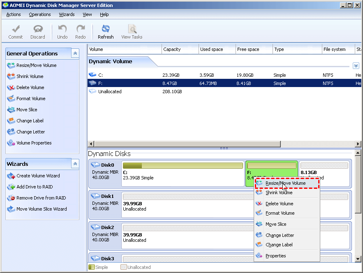Select Shrink Volume in General Operations panel
The width and height of the screenshot is (363, 273).
(x=30, y=76)
